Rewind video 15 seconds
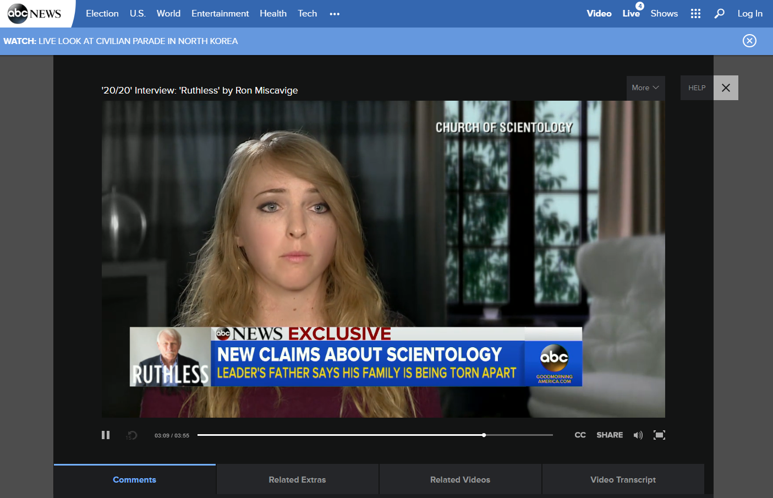This screenshot has height=498, width=773. point(131,435)
